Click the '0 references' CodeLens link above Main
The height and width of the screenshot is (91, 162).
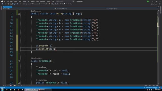click(x=36, y=11)
